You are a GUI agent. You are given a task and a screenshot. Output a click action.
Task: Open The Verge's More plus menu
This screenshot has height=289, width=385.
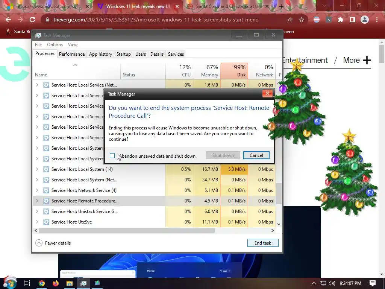click(x=357, y=60)
